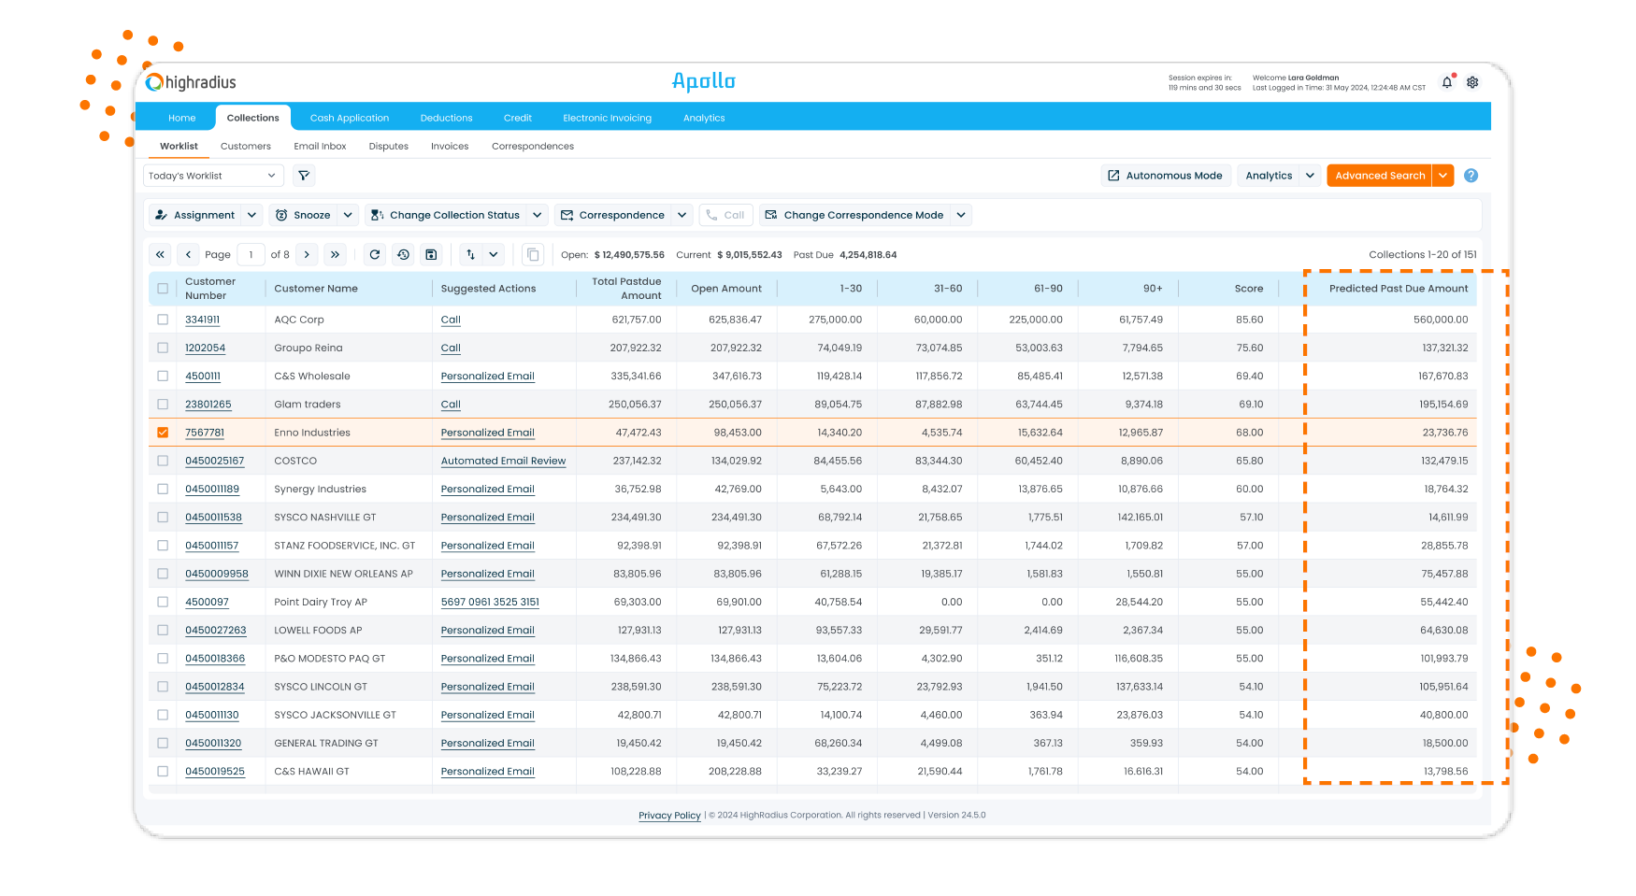Click the page number input field
Screen dimensions: 1636x896
click(x=251, y=254)
